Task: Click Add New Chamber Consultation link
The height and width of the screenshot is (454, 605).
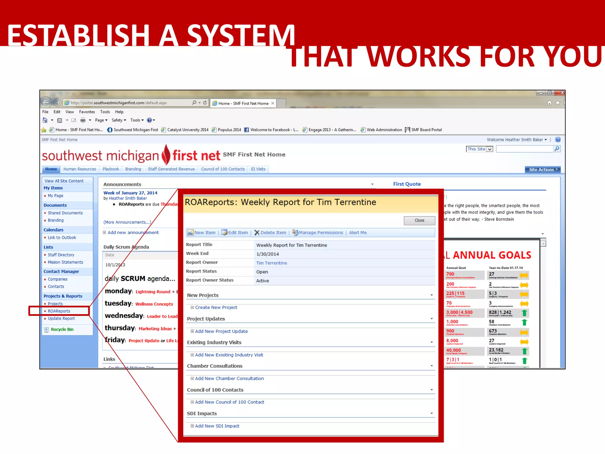Action: (229, 379)
